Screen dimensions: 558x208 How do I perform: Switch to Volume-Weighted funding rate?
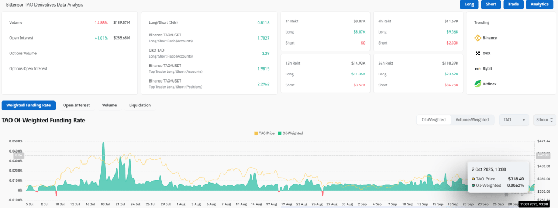click(x=472, y=119)
